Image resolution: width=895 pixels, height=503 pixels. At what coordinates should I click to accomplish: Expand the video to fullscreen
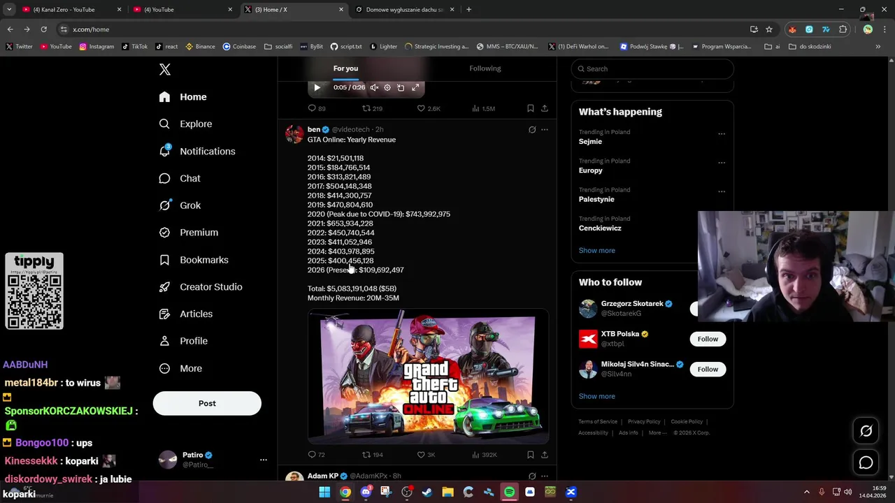tap(415, 87)
